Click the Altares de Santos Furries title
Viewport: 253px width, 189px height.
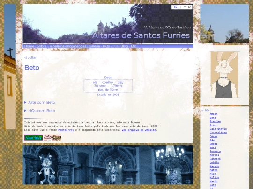141,35
